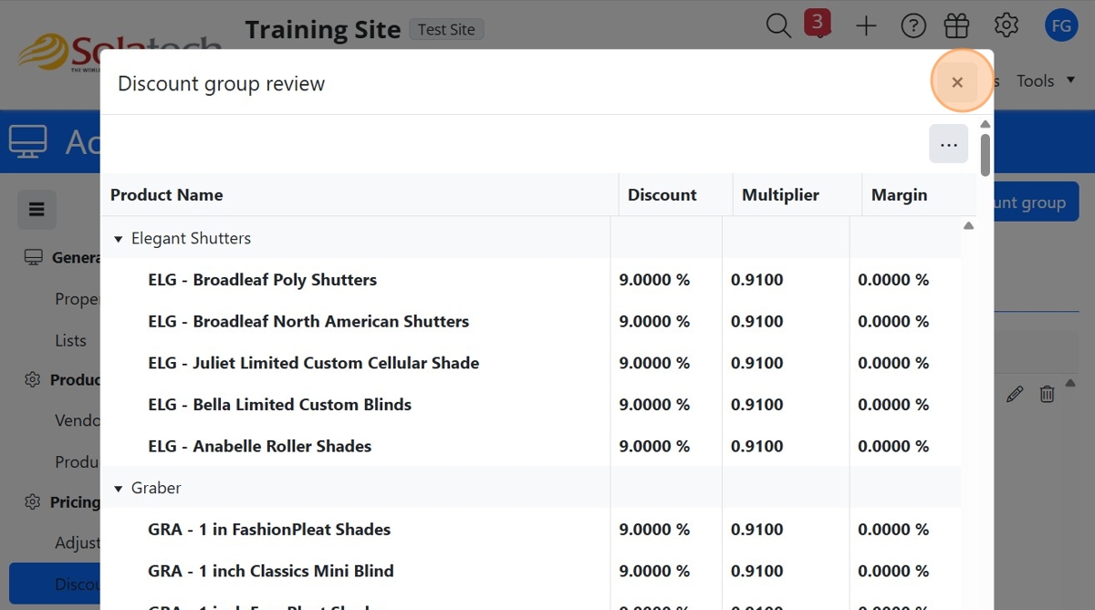Collapse the Elegant Shutters group
1095x610 pixels.
pyautogui.click(x=118, y=239)
